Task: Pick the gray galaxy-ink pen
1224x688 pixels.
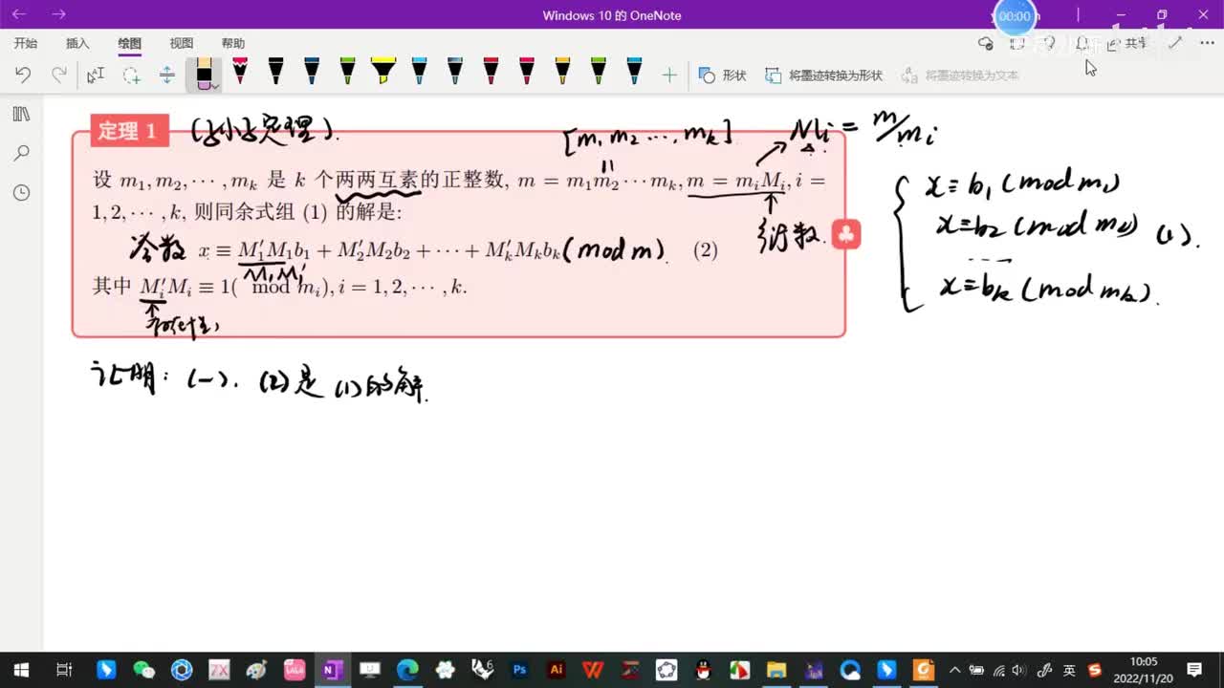Action: (455, 72)
